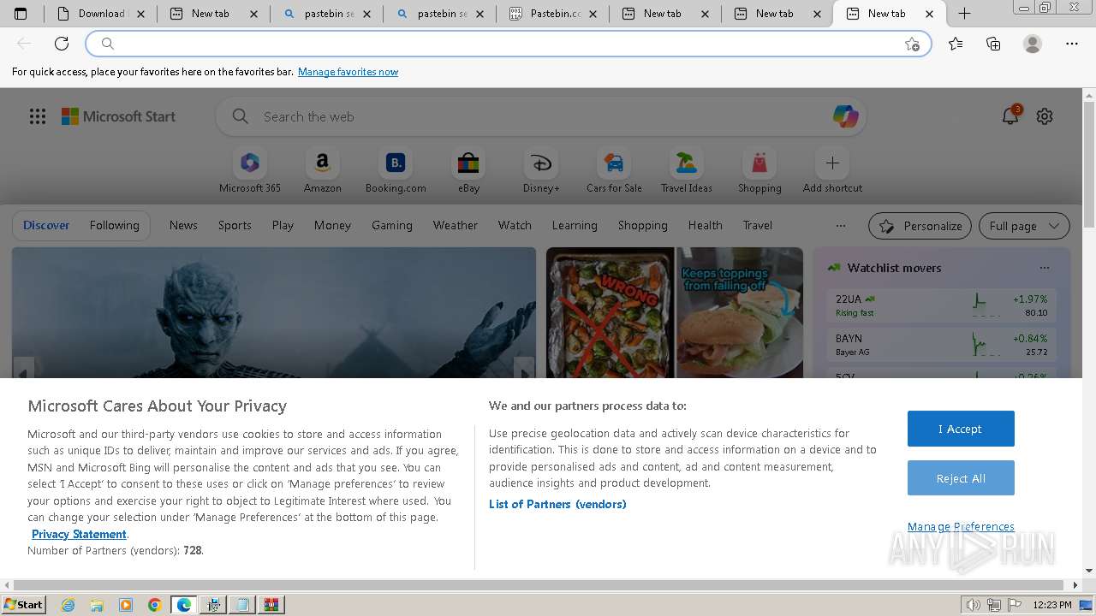
Task: Open volume control in system tray
Action: 973,605
